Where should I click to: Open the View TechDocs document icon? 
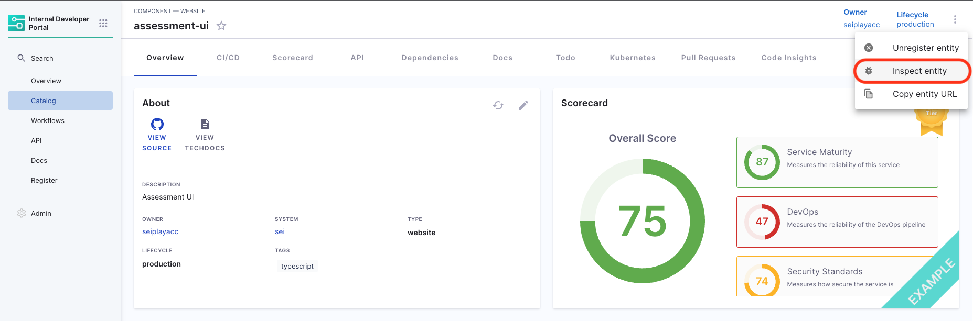[x=205, y=125]
